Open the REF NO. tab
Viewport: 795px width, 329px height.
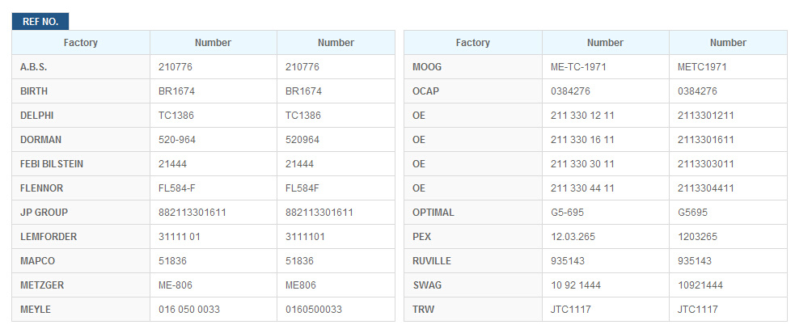pos(40,22)
